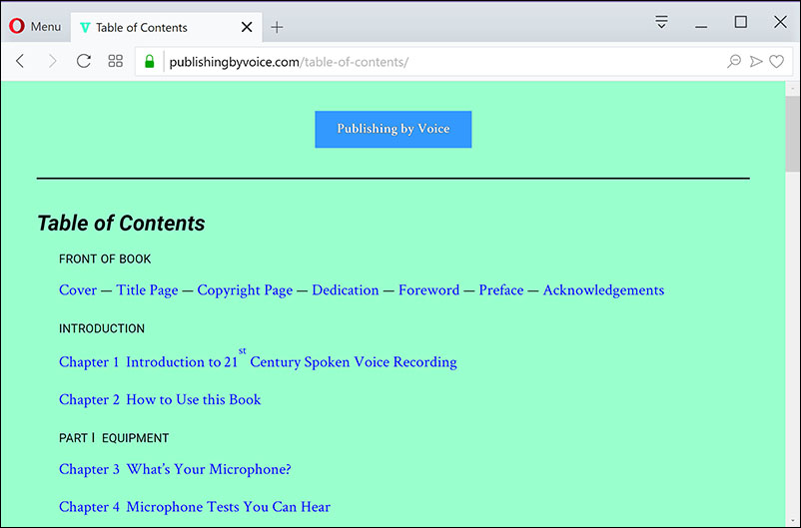The image size is (801, 528).
Task: Click the INTRODUCTION section label
Action: click(x=102, y=328)
